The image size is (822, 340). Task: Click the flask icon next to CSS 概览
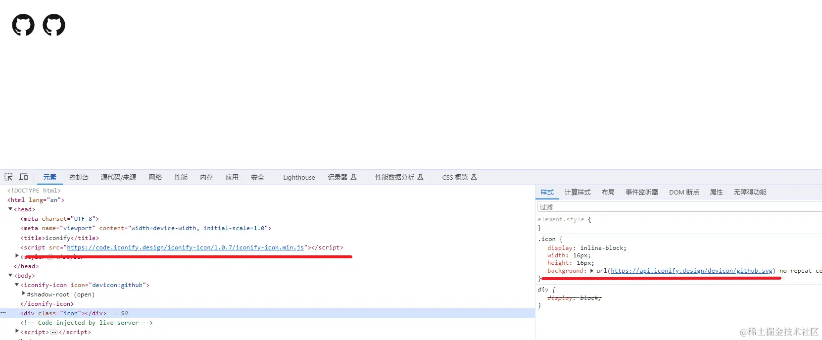tap(474, 177)
